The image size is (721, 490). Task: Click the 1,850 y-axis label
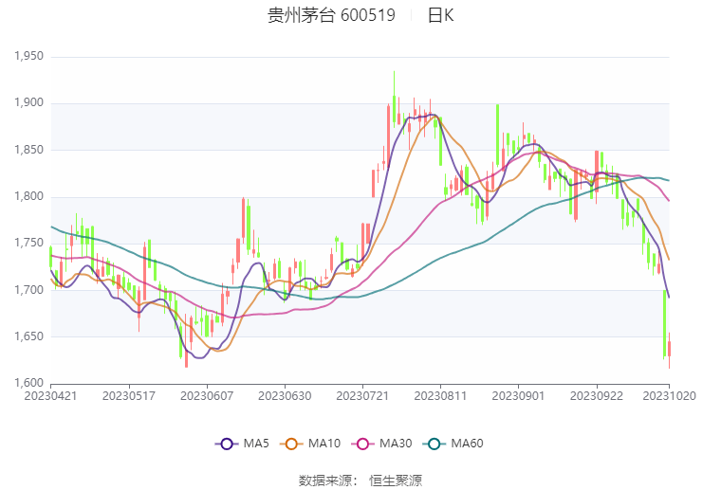click(28, 150)
